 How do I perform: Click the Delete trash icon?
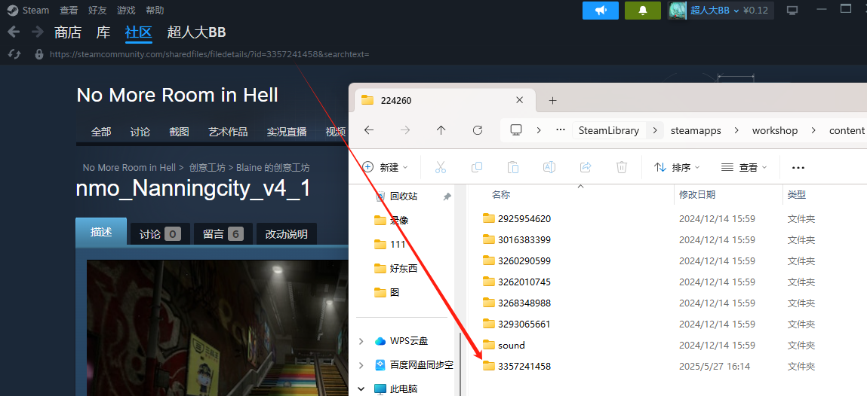622,167
